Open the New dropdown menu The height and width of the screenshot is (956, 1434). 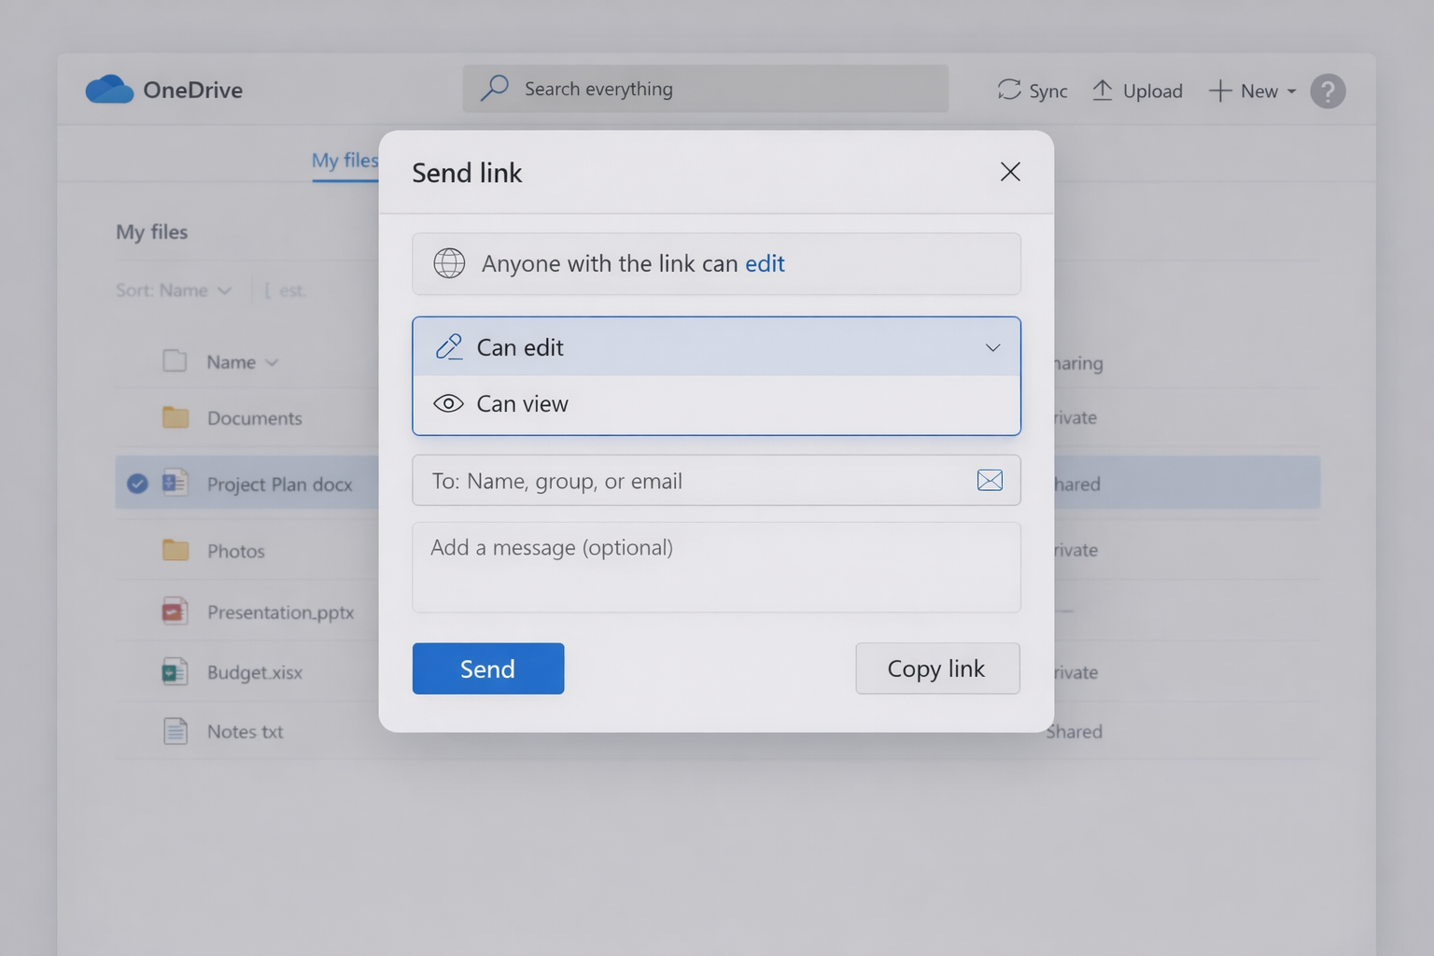1253,91
